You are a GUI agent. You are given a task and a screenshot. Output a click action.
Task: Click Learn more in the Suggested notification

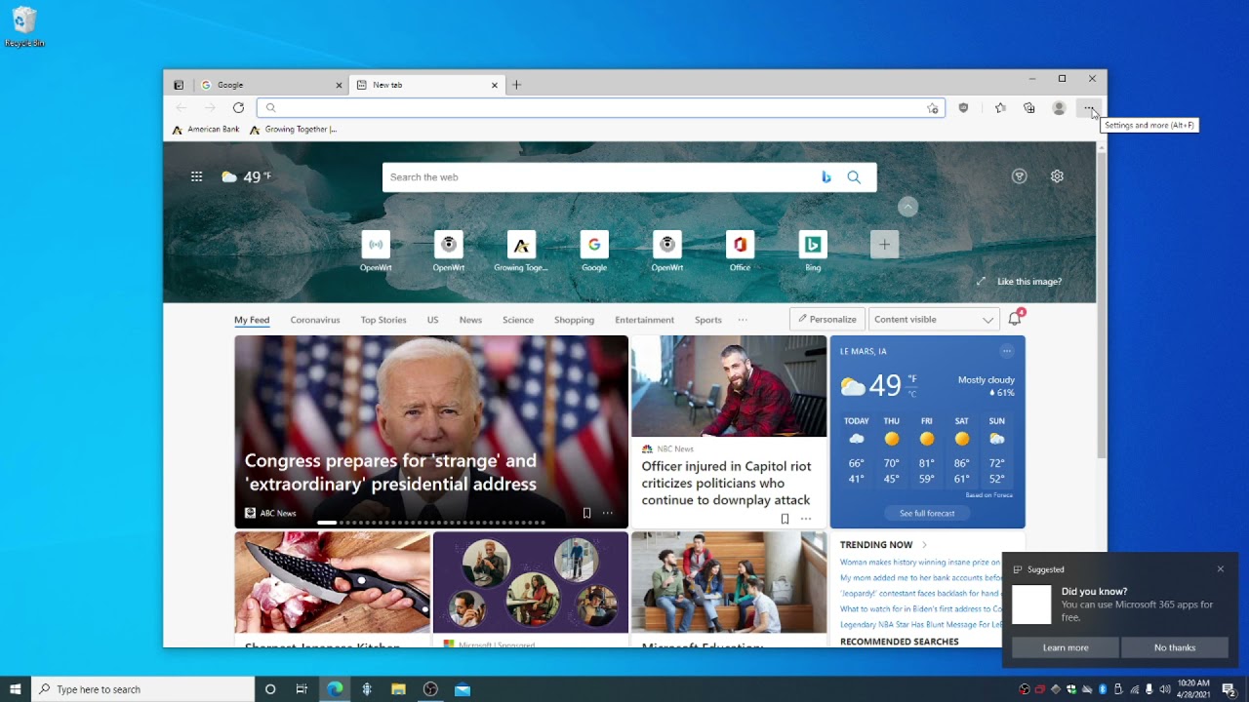[x=1066, y=647]
